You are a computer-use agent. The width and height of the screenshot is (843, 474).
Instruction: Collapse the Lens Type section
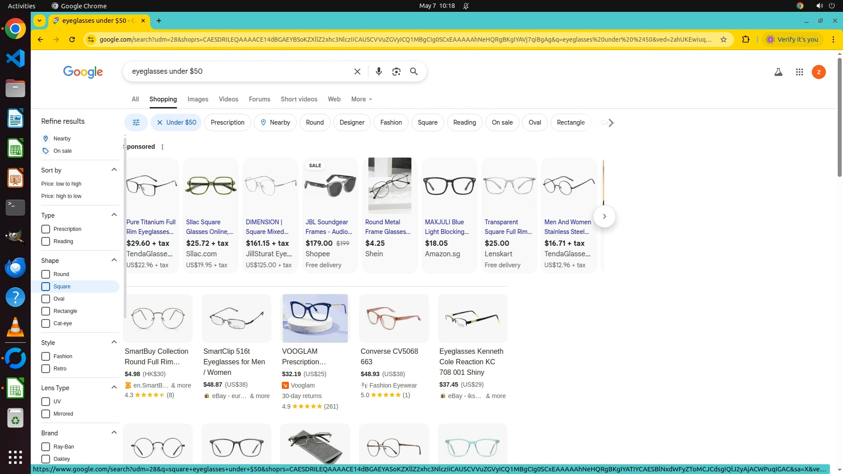[114, 388]
